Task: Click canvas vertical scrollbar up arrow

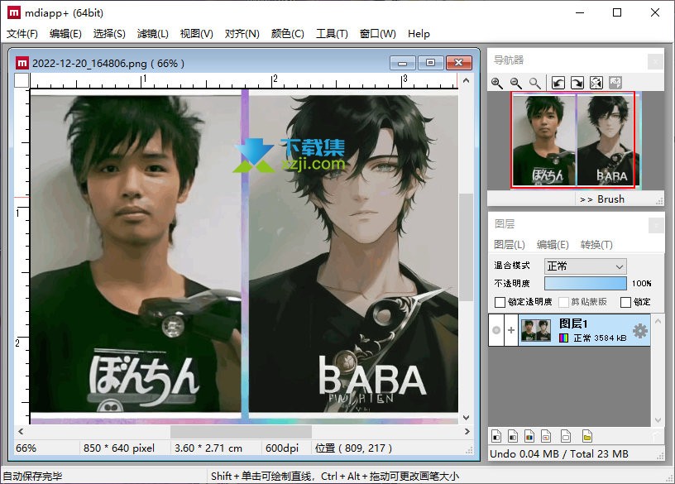Action: coord(466,80)
